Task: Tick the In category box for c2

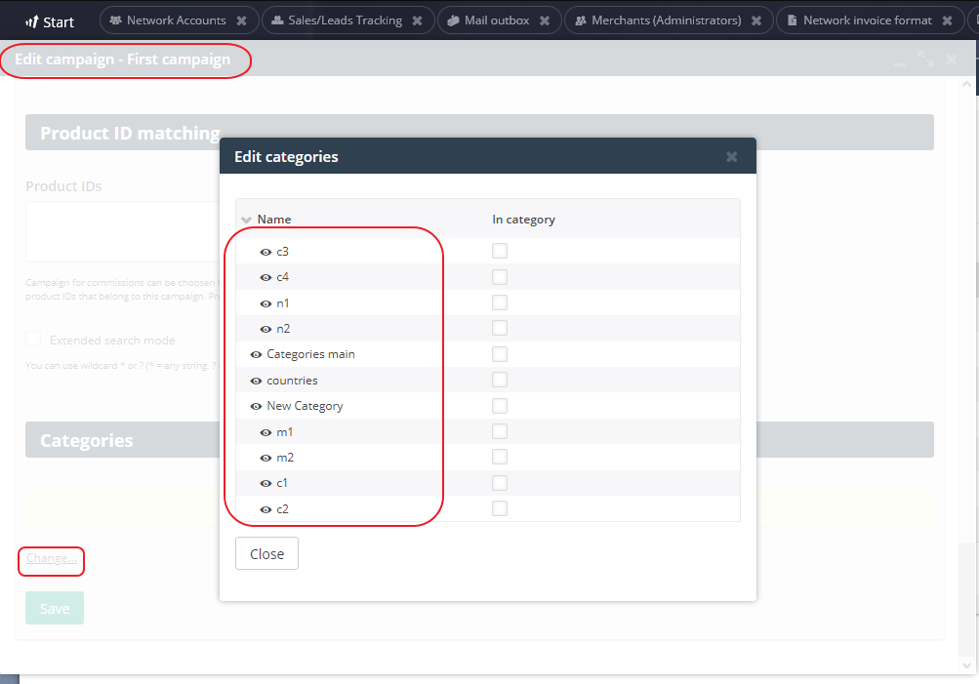Action: click(500, 508)
